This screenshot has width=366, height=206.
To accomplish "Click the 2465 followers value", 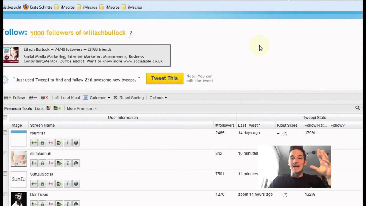I will coord(220,133).
